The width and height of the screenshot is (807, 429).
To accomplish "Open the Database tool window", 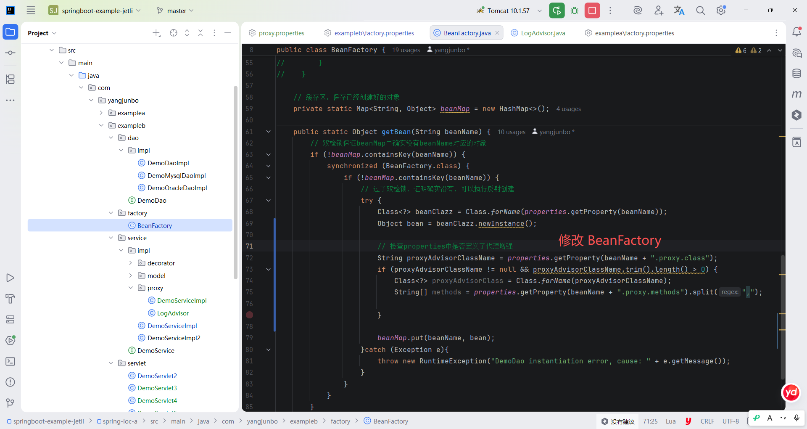I will coord(796,74).
